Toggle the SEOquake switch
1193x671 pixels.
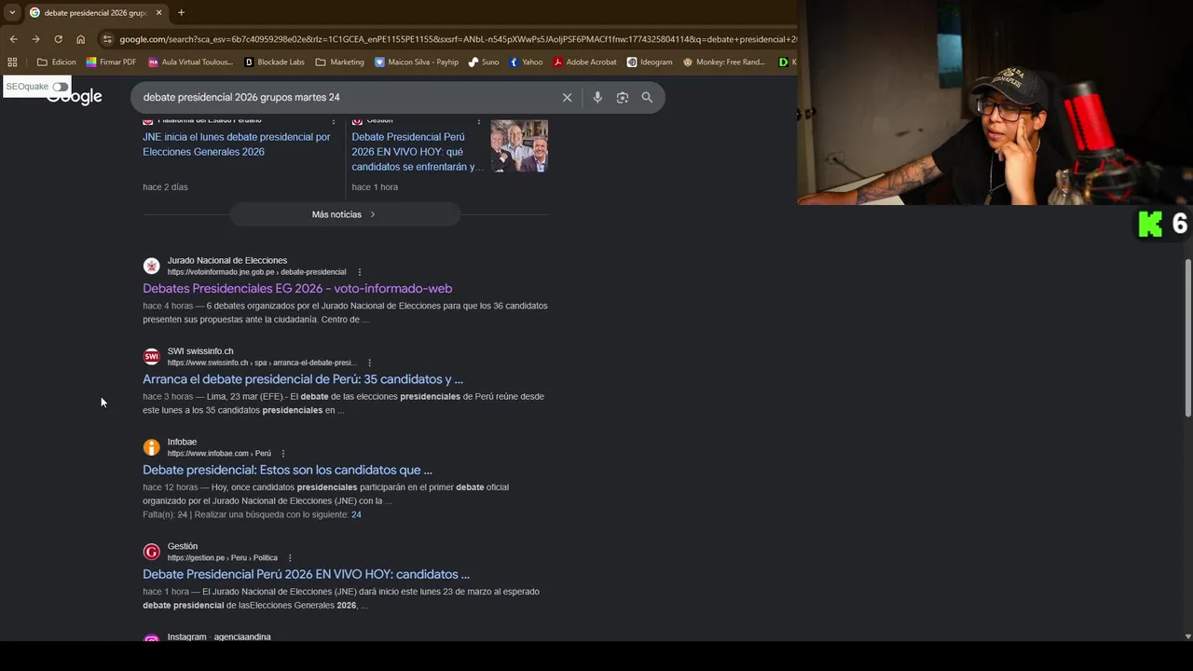60,87
